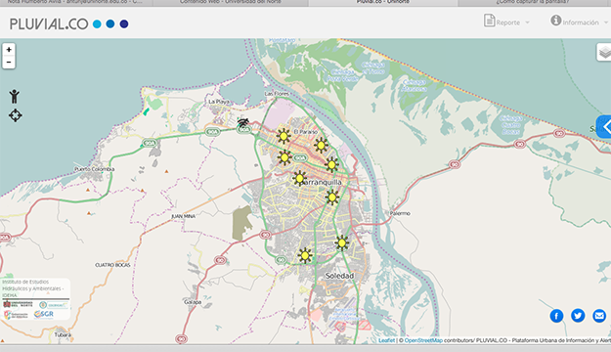Open the Leaflet attribution link

[x=386, y=340]
